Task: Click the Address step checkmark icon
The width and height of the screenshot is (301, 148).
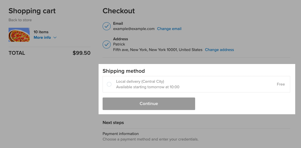Action: (x=107, y=44)
